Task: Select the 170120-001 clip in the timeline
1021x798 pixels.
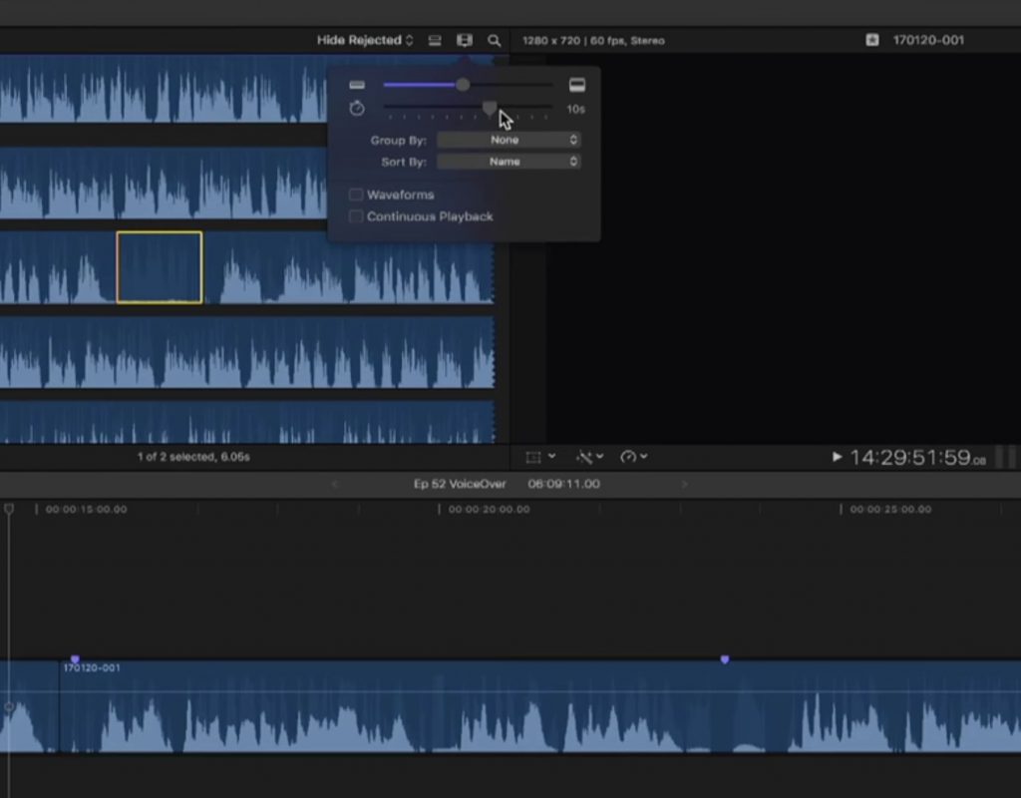Action: pos(540,707)
